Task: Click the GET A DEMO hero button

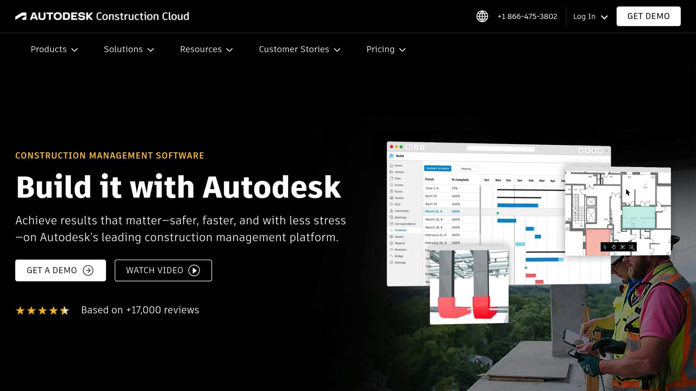Action: 60,271
